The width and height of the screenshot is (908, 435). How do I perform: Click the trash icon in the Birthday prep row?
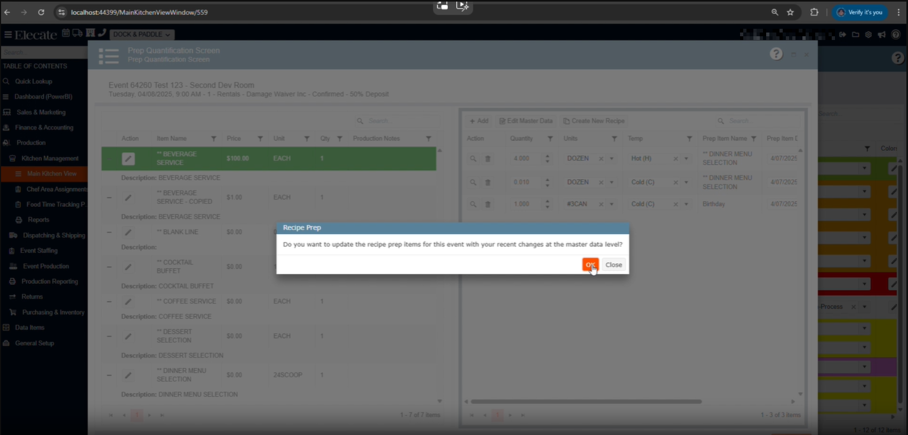(487, 204)
